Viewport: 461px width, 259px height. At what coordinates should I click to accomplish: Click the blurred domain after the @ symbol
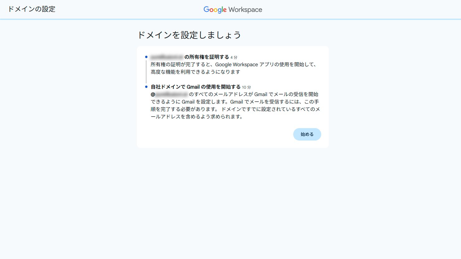(172, 94)
